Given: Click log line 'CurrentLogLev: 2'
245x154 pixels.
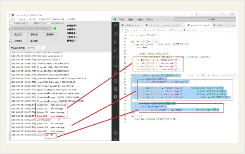Looking at the screenshot, I should coord(36,120).
